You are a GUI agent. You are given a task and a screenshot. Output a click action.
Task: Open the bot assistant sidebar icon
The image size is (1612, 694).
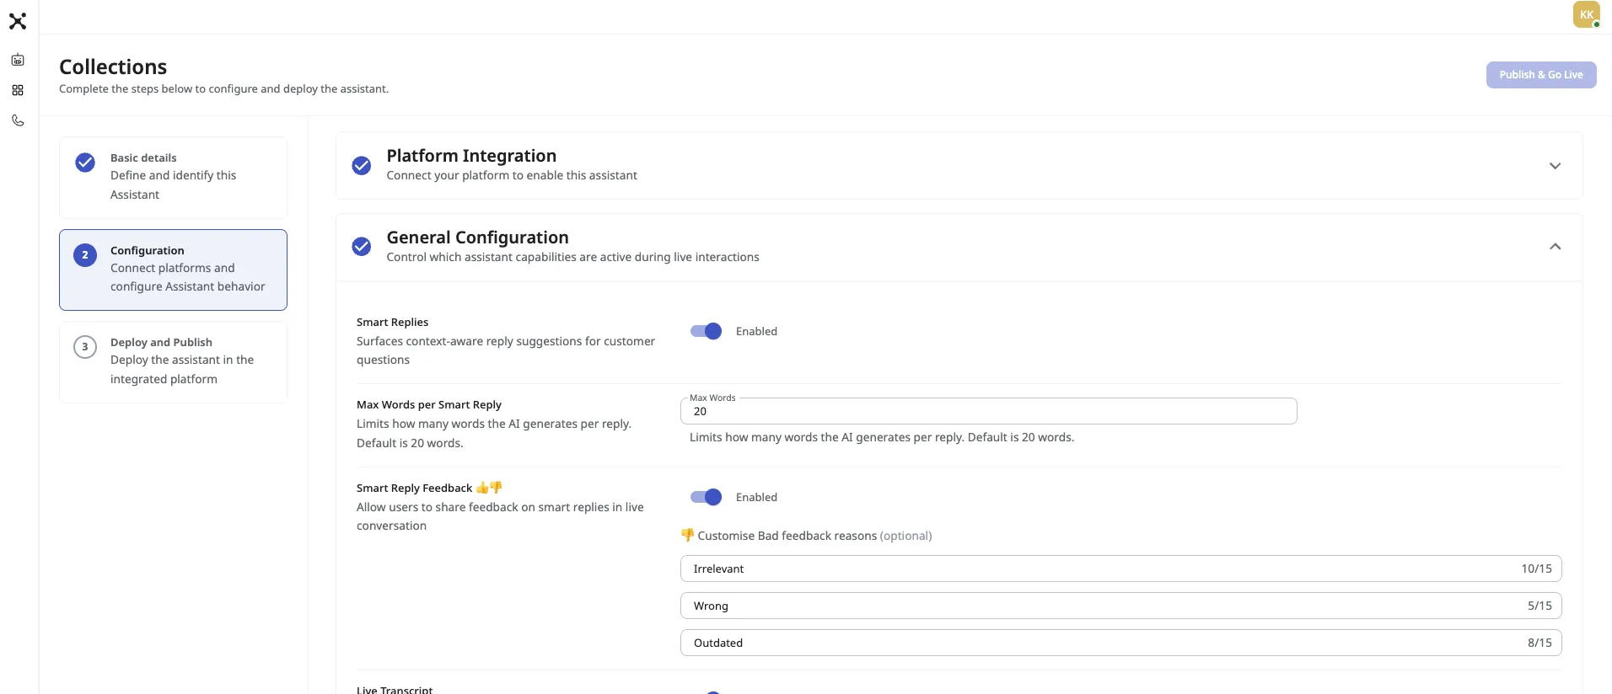18,60
